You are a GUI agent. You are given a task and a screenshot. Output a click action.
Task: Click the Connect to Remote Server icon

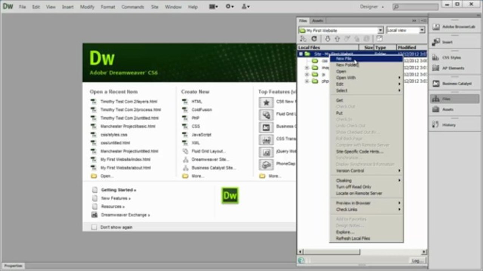tap(303, 39)
